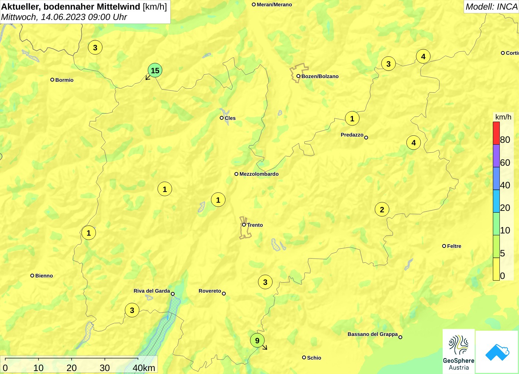The width and height of the screenshot is (519, 374).
Task: Click the wind direction arrow beside marker 15
Action: (x=148, y=77)
